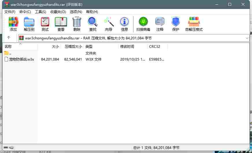Click the WinRAR title bar icon
252x153 pixels.
click(x=7, y=4)
